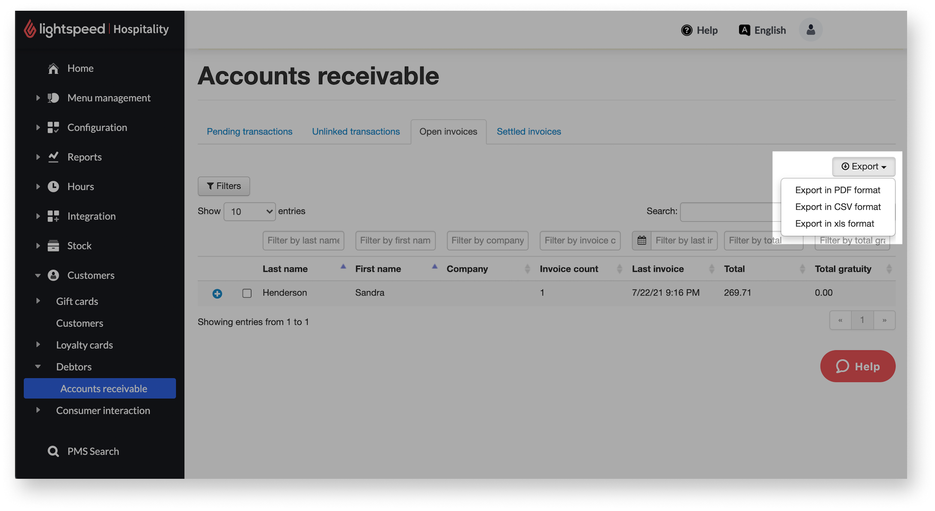The width and height of the screenshot is (935, 511).
Task: Select page 1 in pagination
Action: 862,320
